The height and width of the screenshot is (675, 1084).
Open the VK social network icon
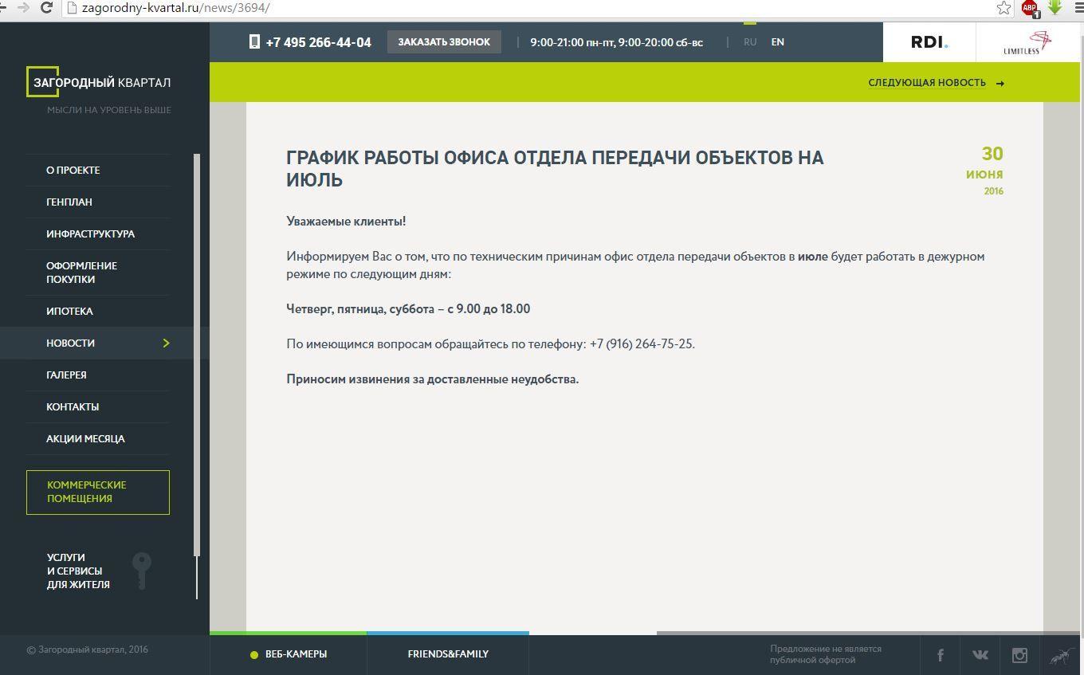[980, 655]
